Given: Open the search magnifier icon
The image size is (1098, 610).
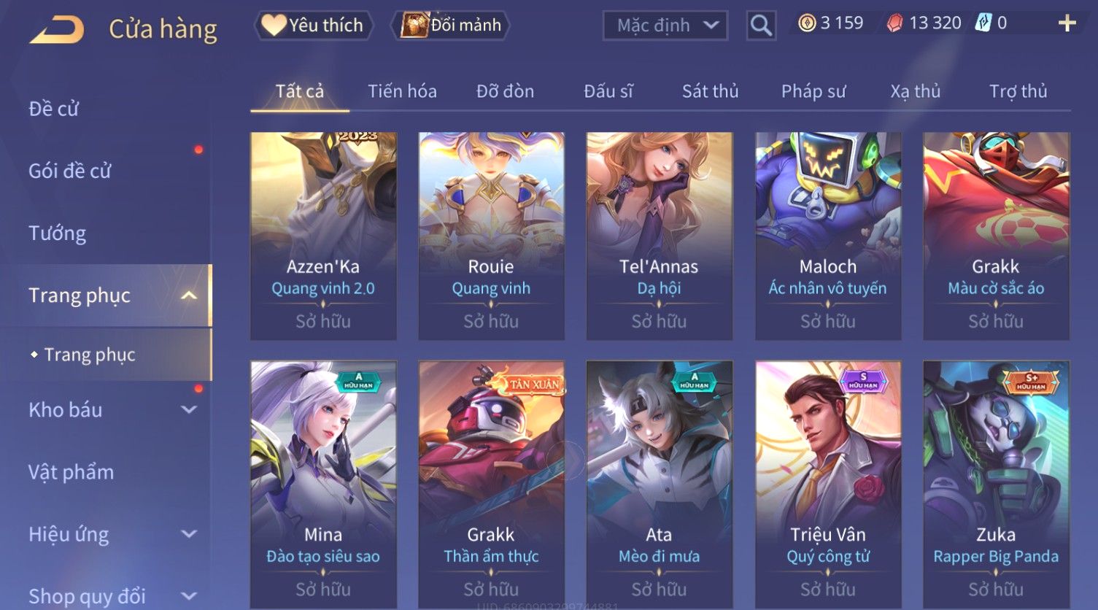Looking at the screenshot, I should click(x=761, y=26).
